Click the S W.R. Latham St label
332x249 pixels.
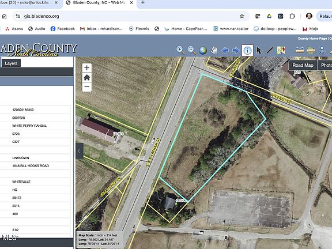click(153, 152)
